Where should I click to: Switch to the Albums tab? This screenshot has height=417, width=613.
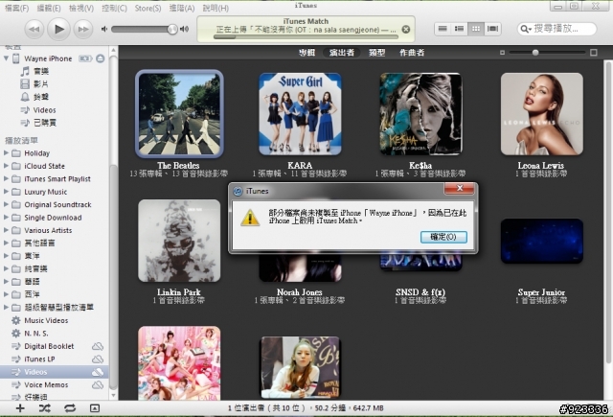click(x=306, y=53)
